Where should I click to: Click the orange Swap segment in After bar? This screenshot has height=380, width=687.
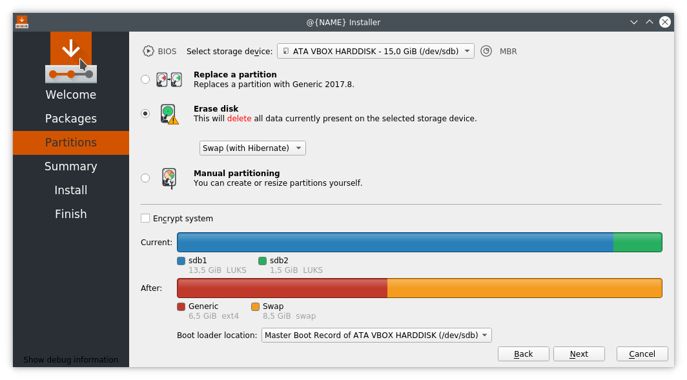pos(524,288)
